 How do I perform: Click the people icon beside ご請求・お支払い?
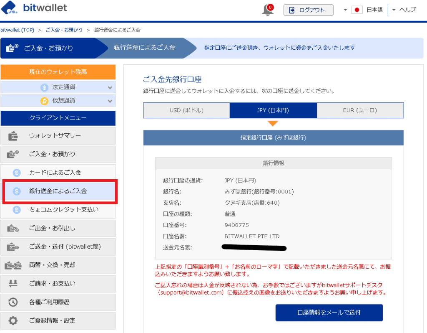13,284
